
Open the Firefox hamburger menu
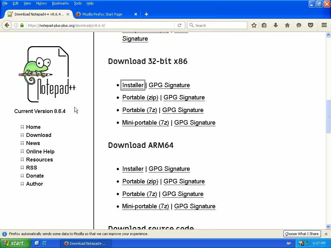(x=324, y=25)
